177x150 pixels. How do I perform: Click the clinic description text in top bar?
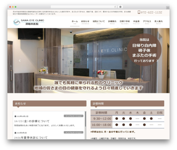72,13
